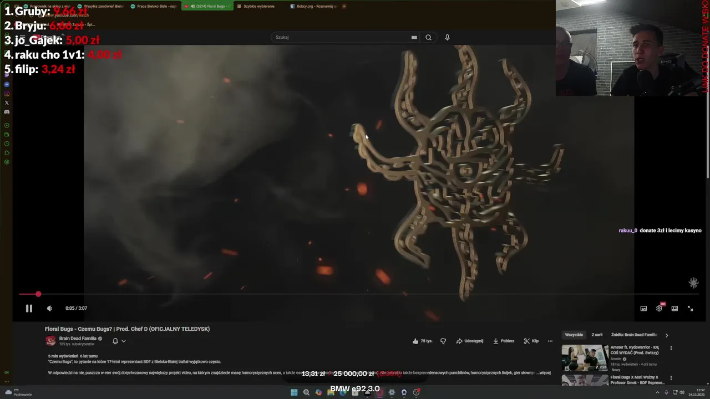Open browser sidebar history clock icon

7,144
